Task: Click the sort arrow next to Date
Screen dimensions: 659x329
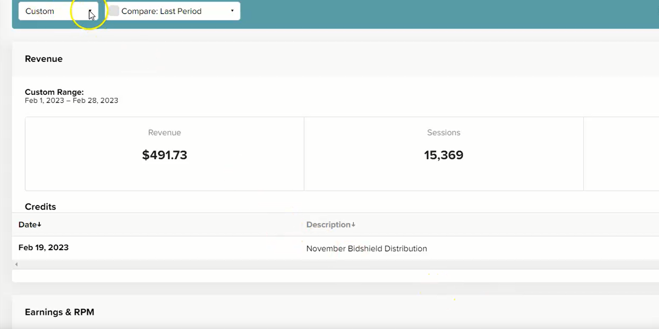Action: tap(39, 224)
